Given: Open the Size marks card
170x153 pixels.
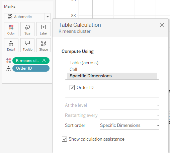Looking at the screenshot, I should coord(27,29).
